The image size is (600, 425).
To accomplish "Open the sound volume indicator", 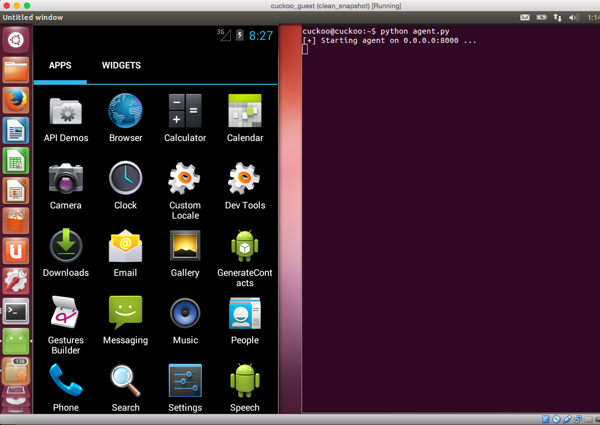I will 573,17.
